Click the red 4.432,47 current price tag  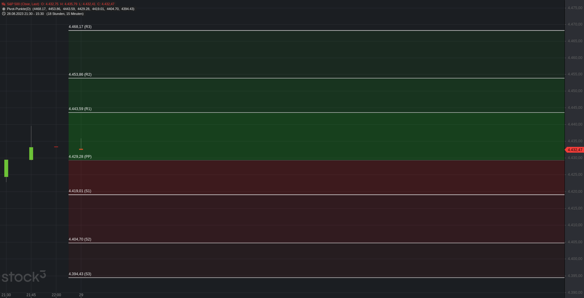[x=575, y=150]
